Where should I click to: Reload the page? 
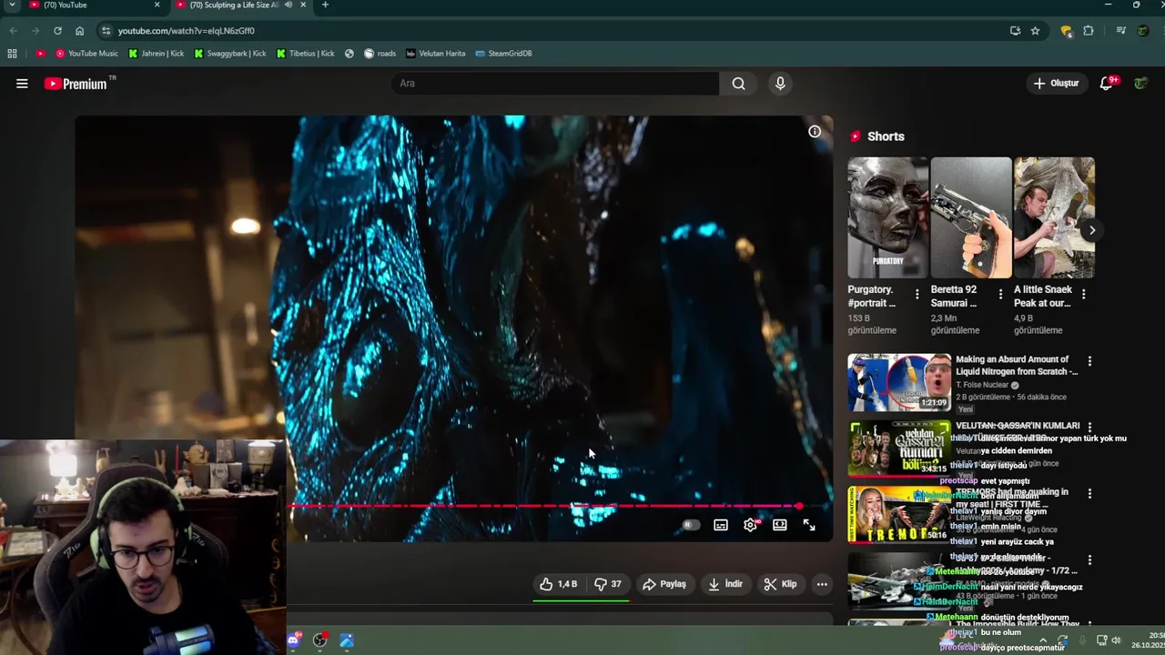click(57, 31)
